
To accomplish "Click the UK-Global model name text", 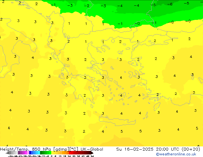I will tap(92, 149).
